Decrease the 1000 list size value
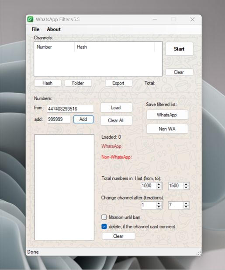Viewport: 225px width, 270px height. [x=159, y=188]
